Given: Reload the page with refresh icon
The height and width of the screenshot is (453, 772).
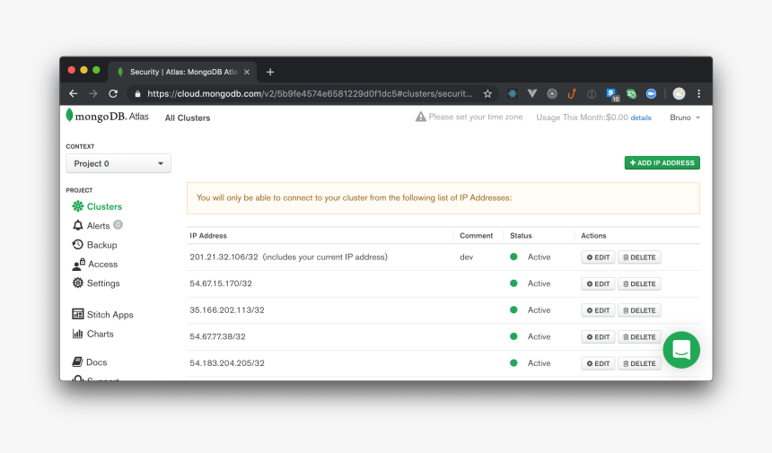Looking at the screenshot, I should pyautogui.click(x=113, y=93).
